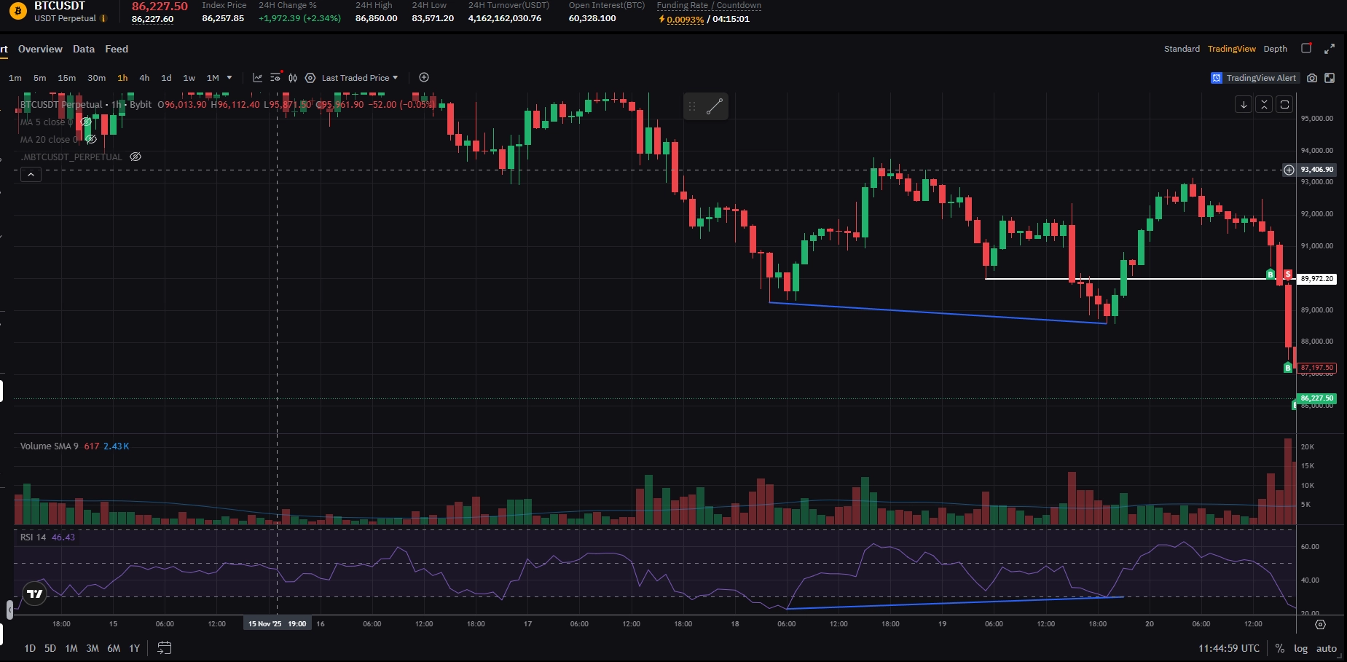
Task: Collapse the indicator legend with chevron
Action: [31, 175]
